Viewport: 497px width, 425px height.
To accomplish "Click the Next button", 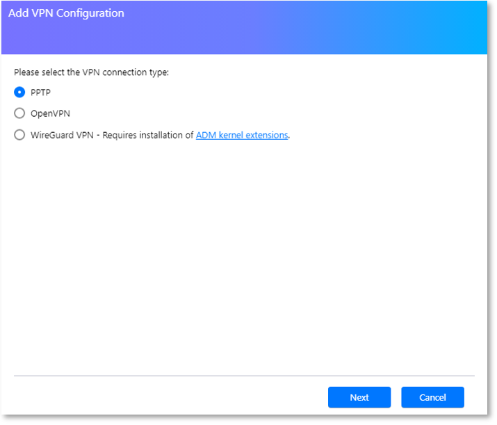I will (x=359, y=397).
